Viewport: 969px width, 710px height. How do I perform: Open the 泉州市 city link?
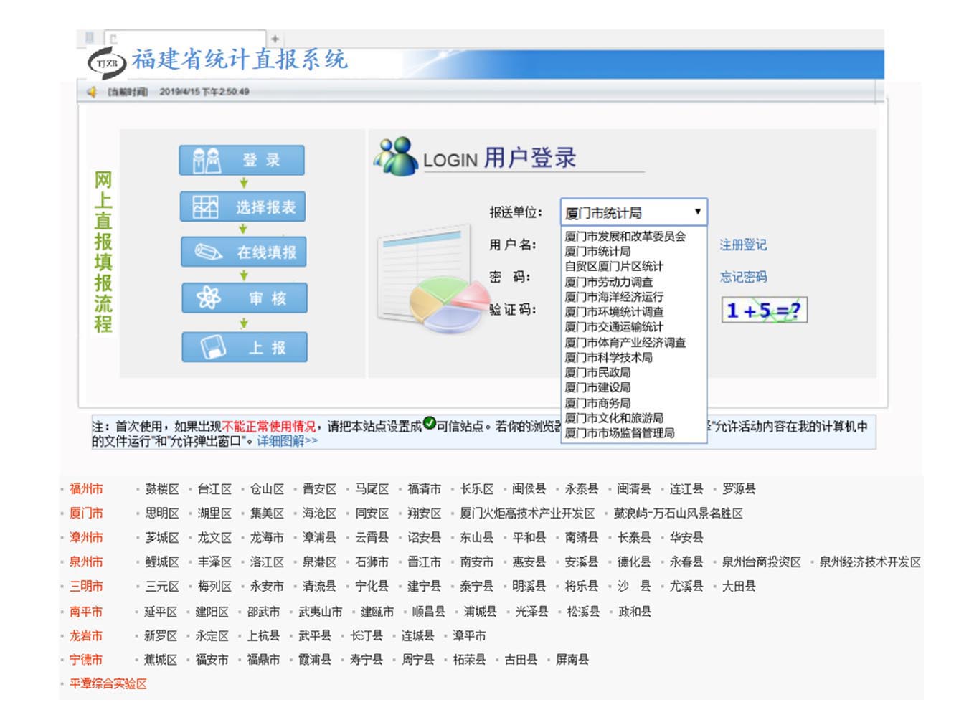coord(86,562)
